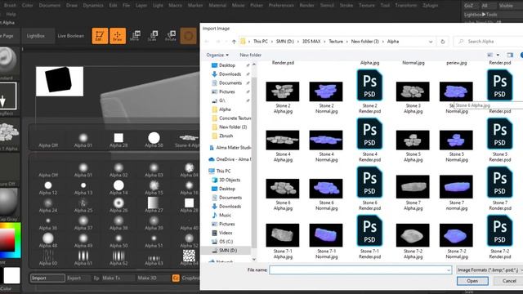Toggle the LightBox button
523x294 pixels.
36,36
